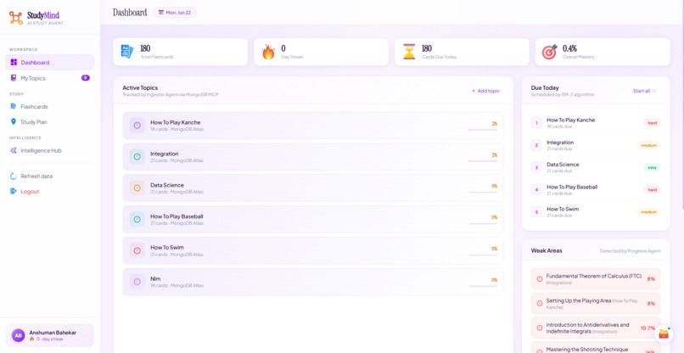This screenshot has width=684, height=353.
Task: Click the floating toolbox icon button
Action: (x=664, y=333)
